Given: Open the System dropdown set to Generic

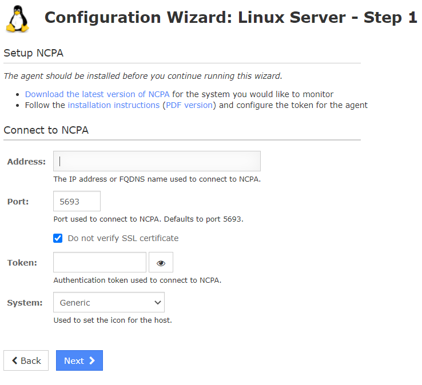Looking at the screenshot, I should pyautogui.click(x=109, y=302).
